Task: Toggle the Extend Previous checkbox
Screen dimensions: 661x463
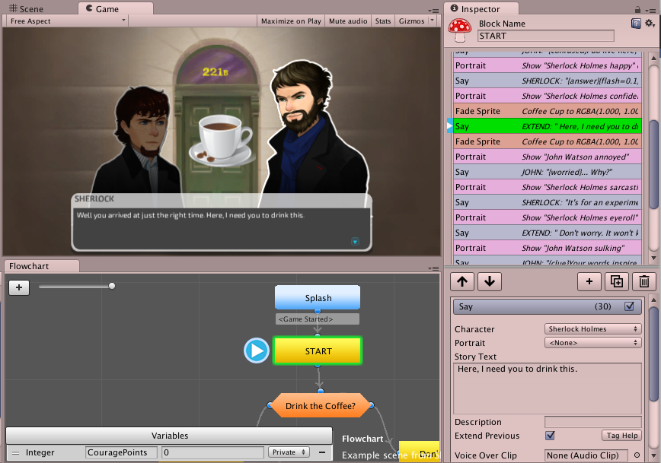Action: (550, 435)
